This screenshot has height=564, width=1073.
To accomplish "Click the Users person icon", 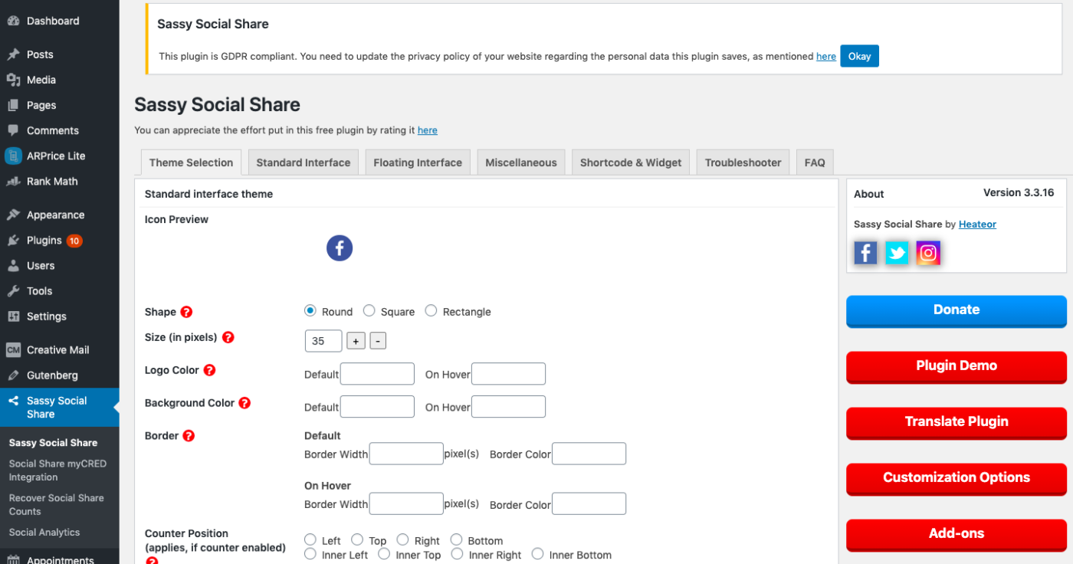I will 13,265.
